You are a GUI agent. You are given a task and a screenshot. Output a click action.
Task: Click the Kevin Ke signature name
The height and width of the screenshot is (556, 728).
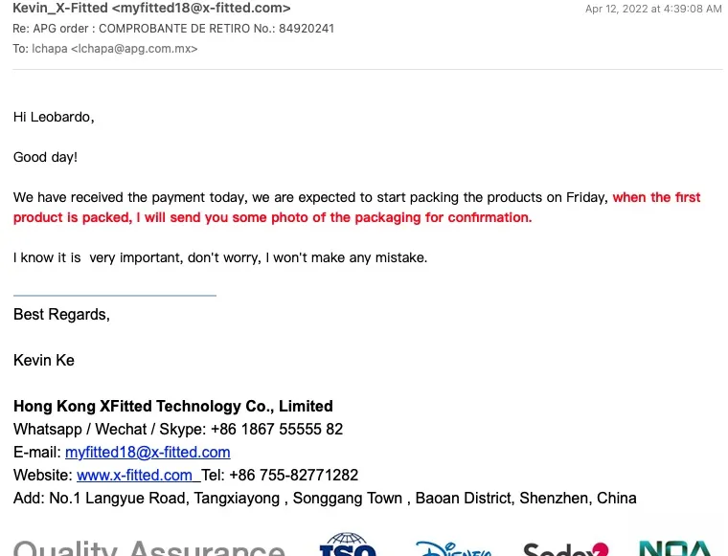[44, 361]
